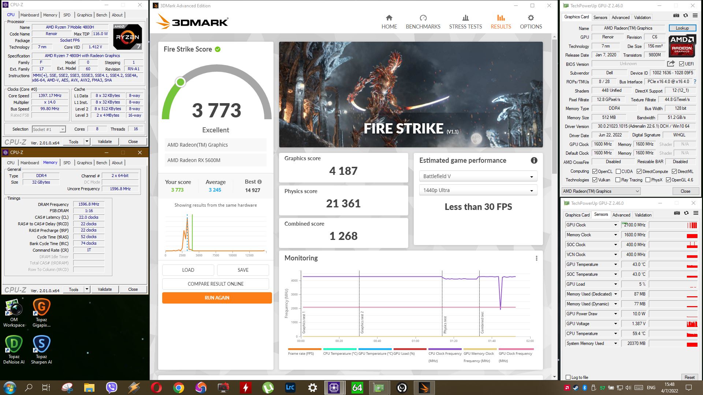
Task: Click GPU-Z Sensors window refresh icon
Action: (686, 213)
